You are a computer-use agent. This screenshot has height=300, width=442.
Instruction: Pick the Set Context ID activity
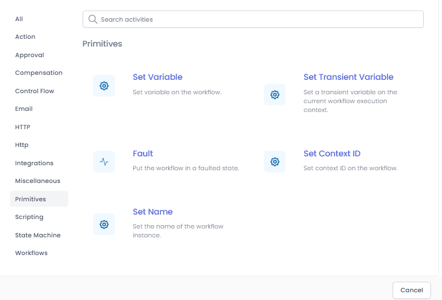pos(332,154)
